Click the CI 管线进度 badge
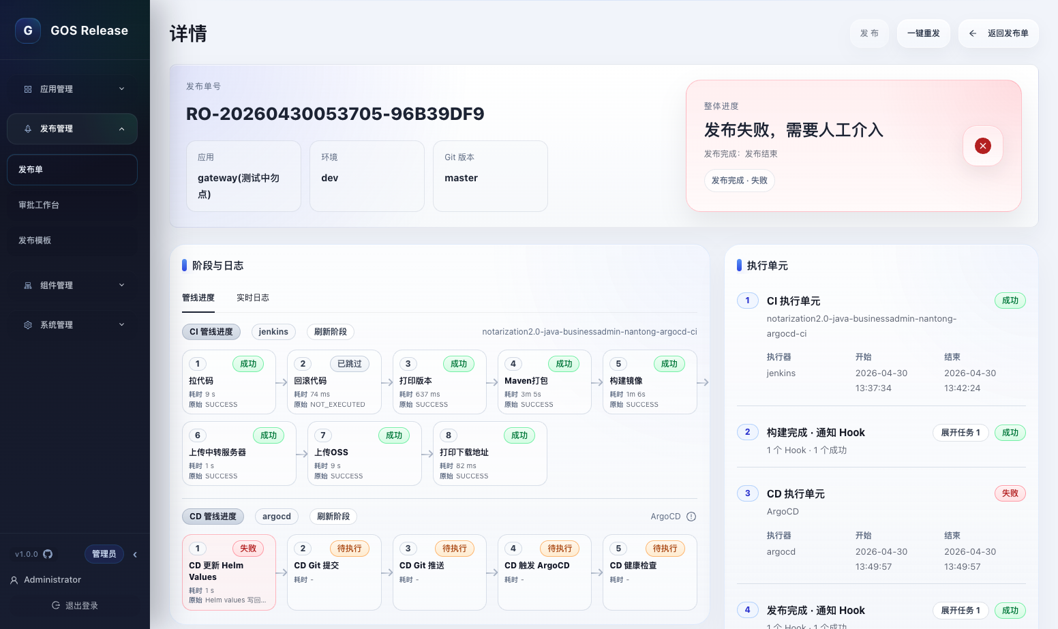This screenshot has height=629, width=1058. (211, 332)
